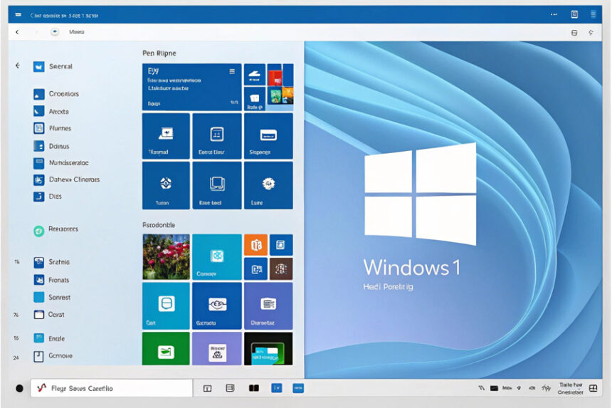
Task: Open the blue square taskbar app
Action: point(276,387)
